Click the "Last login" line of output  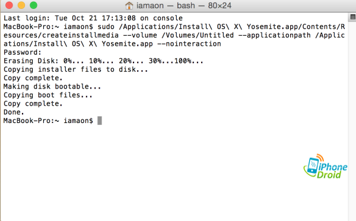click(93, 18)
